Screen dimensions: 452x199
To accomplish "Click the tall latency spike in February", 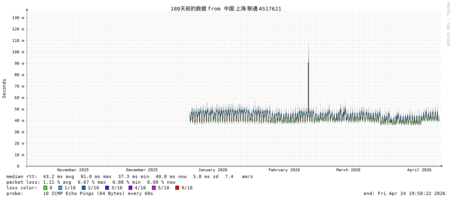I will tap(308, 81).
